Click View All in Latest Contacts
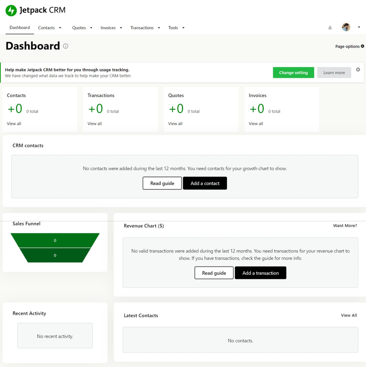Viewport: 366px width, 367px height. coord(349,315)
